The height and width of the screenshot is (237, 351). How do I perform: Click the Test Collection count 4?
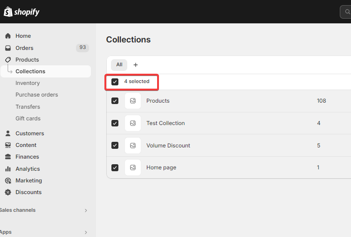click(318, 123)
